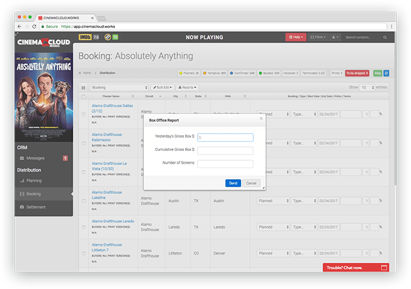Toggle the select-all checkbox in table header

pyautogui.click(x=84, y=96)
